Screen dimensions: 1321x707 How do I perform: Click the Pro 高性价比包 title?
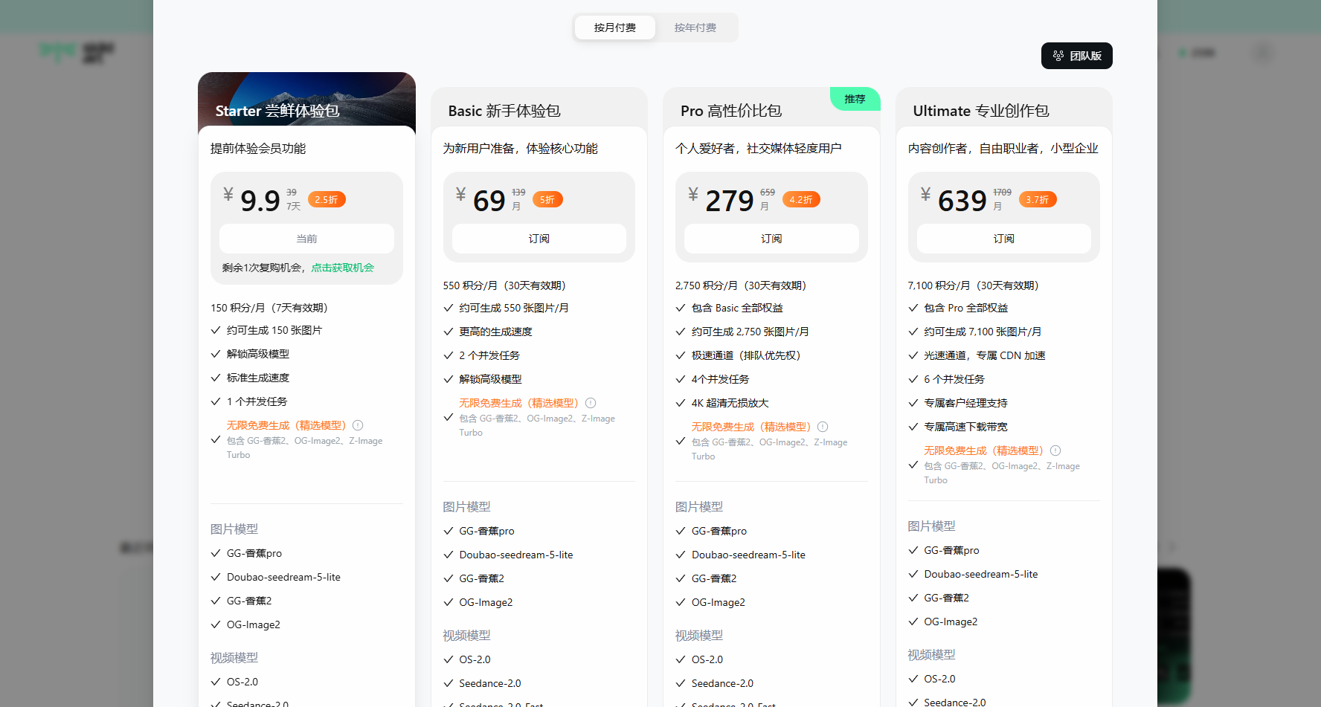tap(731, 111)
